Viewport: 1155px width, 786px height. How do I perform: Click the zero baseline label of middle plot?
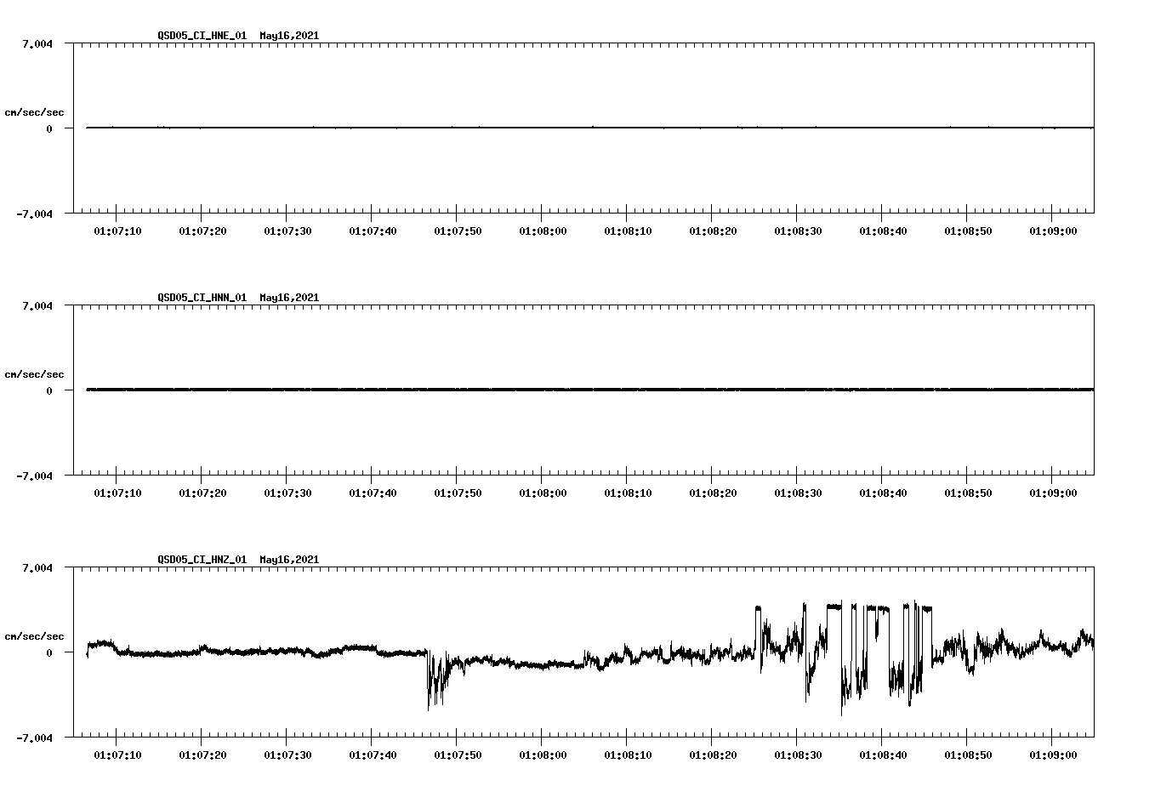(x=48, y=390)
